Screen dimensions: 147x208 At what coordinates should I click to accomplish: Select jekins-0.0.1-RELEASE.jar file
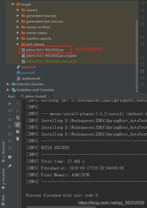coord(45,50)
